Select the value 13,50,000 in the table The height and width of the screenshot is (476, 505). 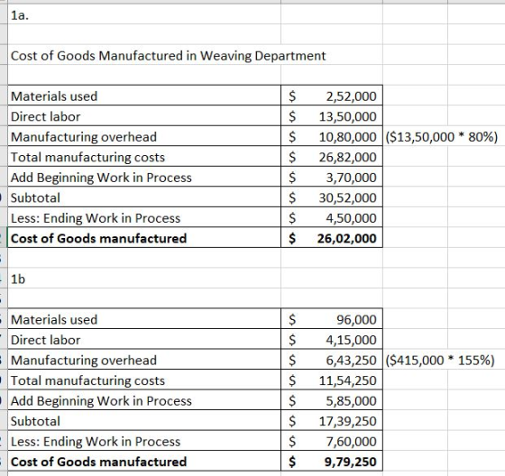click(347, 116)
